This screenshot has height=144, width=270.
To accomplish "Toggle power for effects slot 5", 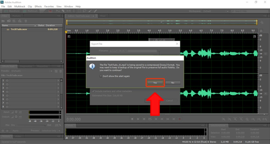I will tap(7, 95).
